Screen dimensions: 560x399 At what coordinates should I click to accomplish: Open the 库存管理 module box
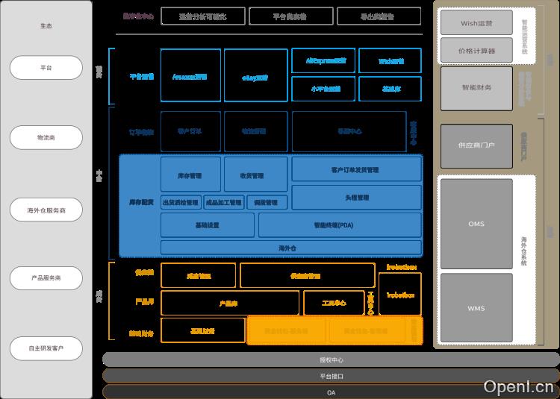pyautogui.click(x=190, y=176)
